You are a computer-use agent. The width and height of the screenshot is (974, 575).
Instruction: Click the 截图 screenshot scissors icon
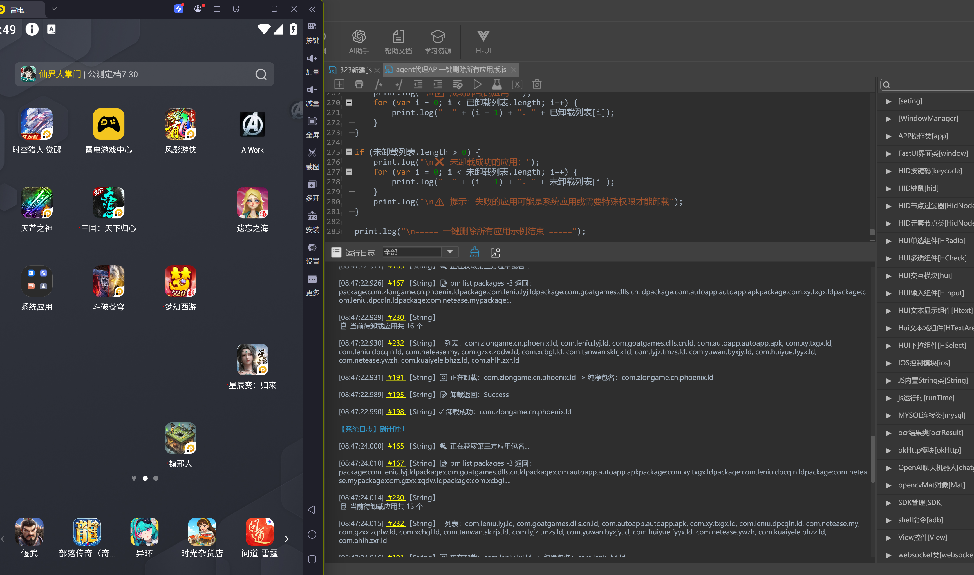(x=312, y=159)
